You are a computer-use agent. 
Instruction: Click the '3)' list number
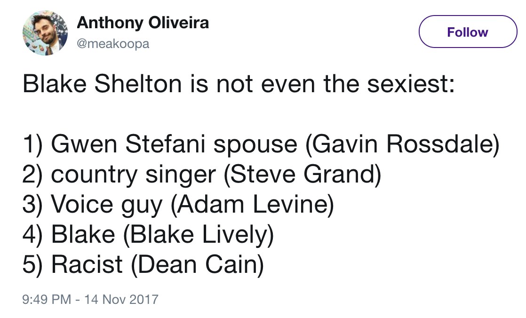pyautogui.click(x=32, y=204)
